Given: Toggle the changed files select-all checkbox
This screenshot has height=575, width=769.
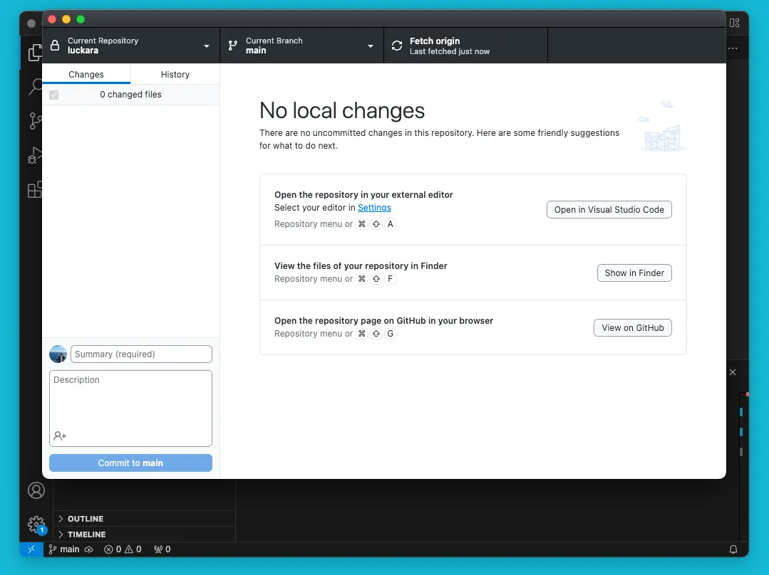Looking at the screenshot, I should 53,95.
